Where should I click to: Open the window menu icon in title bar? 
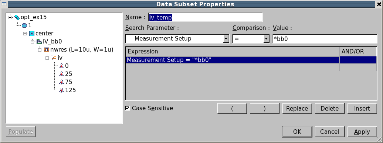[x=4, y=4]
